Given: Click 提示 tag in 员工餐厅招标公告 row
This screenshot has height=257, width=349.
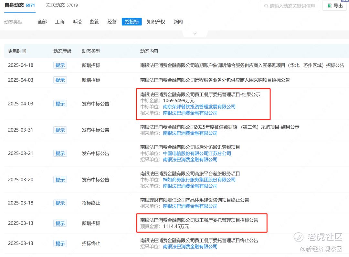Looking at the screenshot, I should tap(60, 223).
